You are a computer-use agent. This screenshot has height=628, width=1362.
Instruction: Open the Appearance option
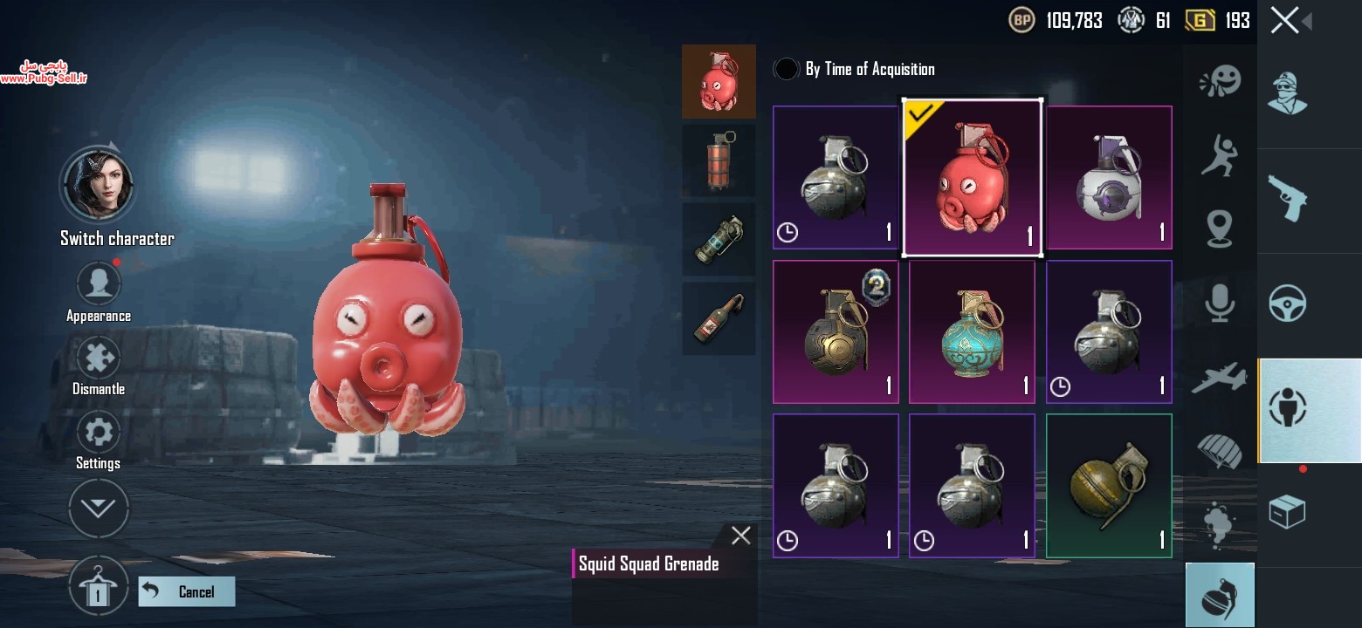[x=99, y=283]
